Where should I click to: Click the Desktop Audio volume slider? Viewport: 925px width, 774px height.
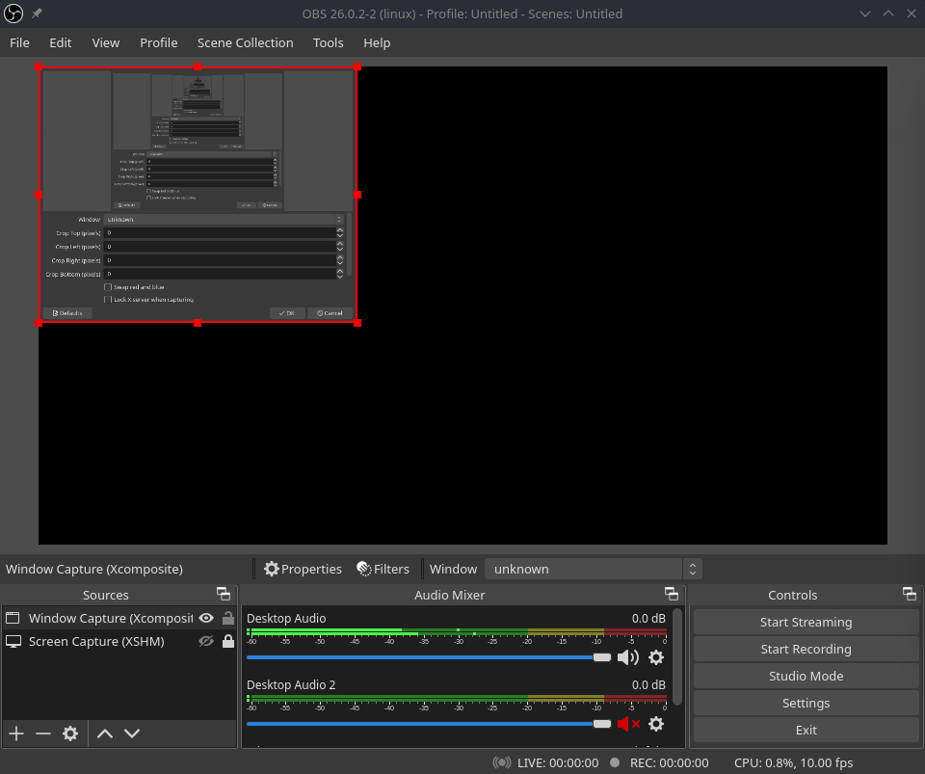[424, 657]
